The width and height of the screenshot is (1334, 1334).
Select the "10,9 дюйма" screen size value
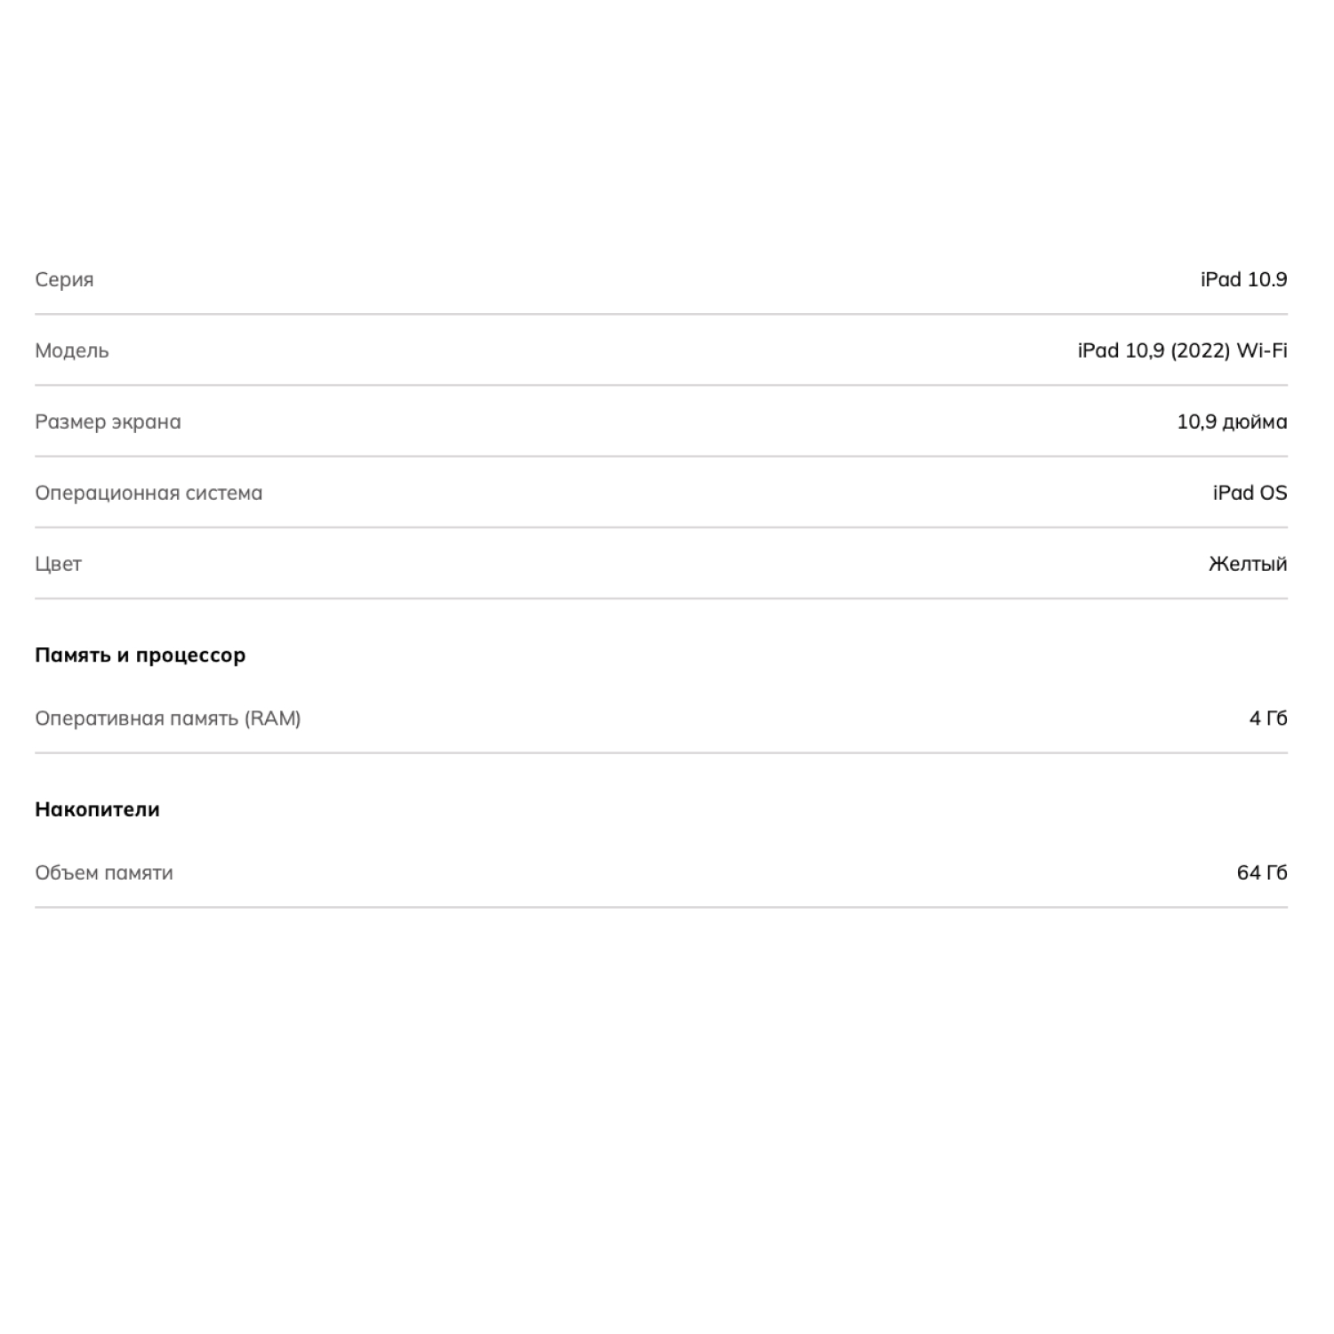coord(1232,422)
